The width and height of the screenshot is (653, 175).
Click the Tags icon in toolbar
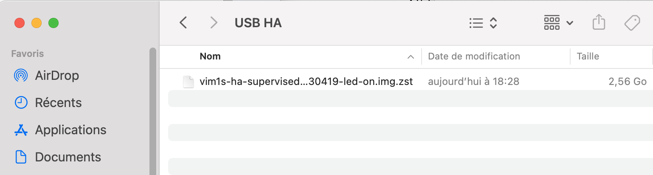(632, 23)
